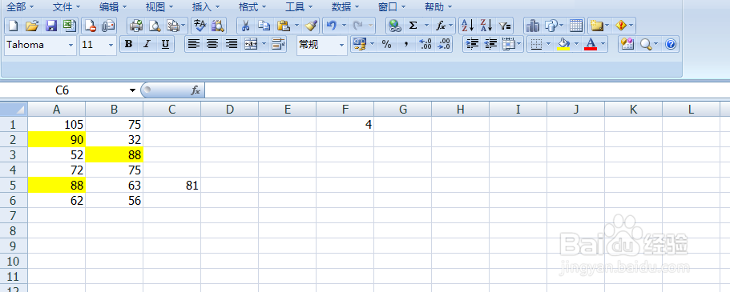Click the insert function fx button beside formula bar
The image size is (730, 292).
(x=196, y=90)
